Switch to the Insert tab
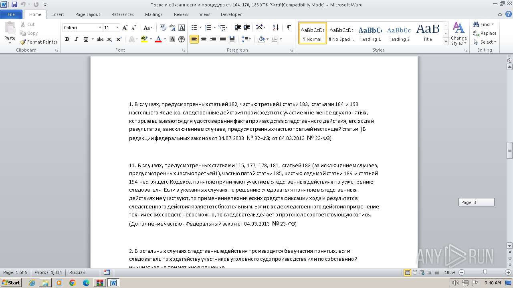 [58, 14]
